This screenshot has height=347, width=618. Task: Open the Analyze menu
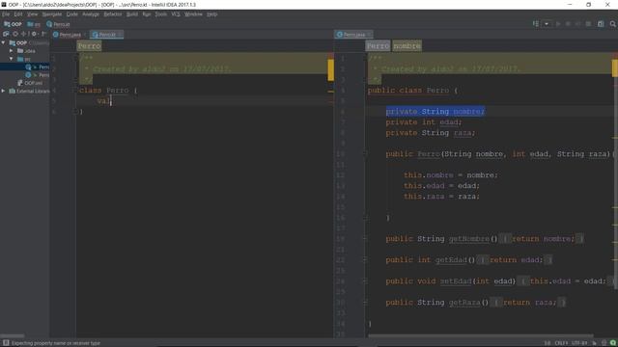91,14
